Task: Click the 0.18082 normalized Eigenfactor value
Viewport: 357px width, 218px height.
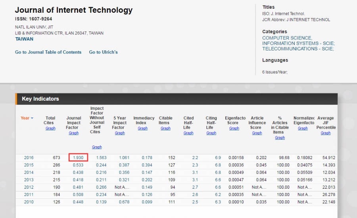Action: coord(305,157)
